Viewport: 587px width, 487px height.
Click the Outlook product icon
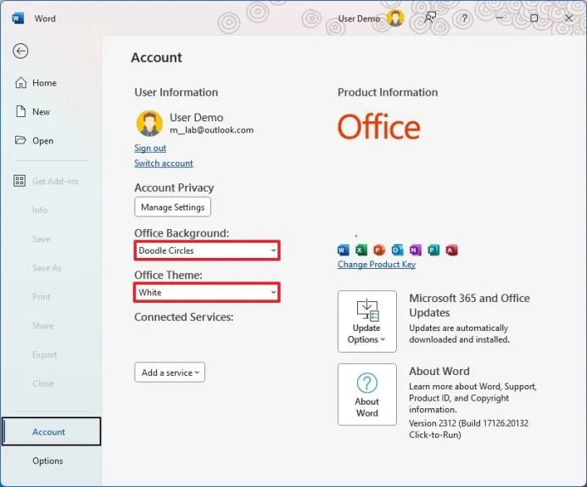point(397,249)
